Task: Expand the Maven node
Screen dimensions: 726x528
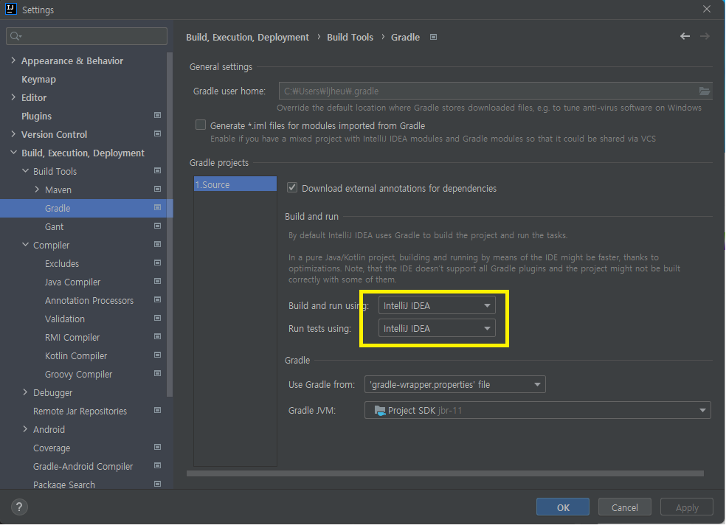Action: pos(37,190)
